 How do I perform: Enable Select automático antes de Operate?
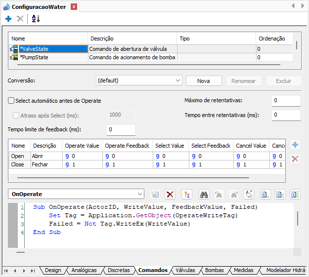click(11, 101)
